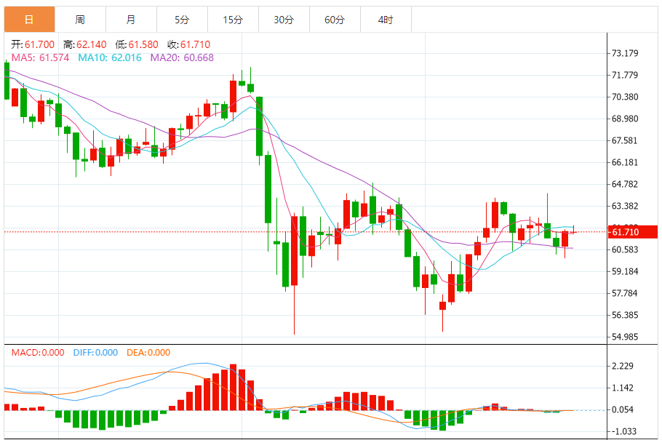Click the 收:61.710 close price value
This screenshot has width=662, height=440.
click(x=188, y=44)
